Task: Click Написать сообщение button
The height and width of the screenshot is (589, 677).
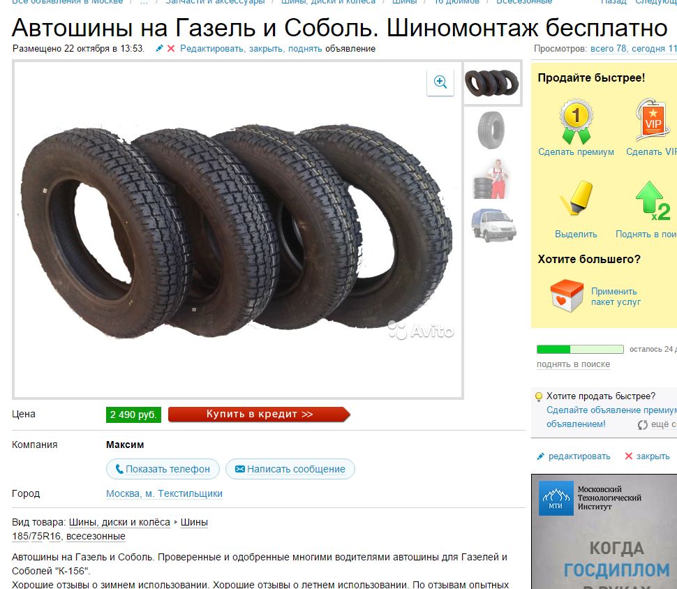Action: [290, 469]
